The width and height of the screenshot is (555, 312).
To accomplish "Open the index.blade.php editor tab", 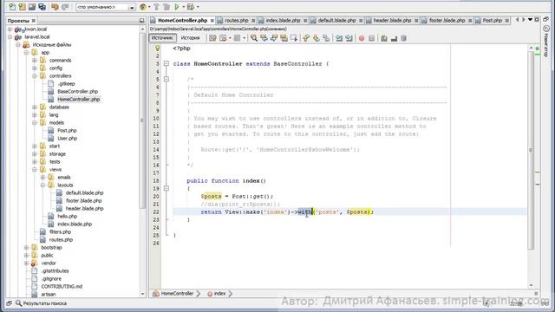I will click(x=283, y=21).
